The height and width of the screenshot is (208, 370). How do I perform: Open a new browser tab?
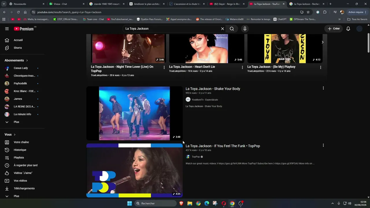pos(330,4)
